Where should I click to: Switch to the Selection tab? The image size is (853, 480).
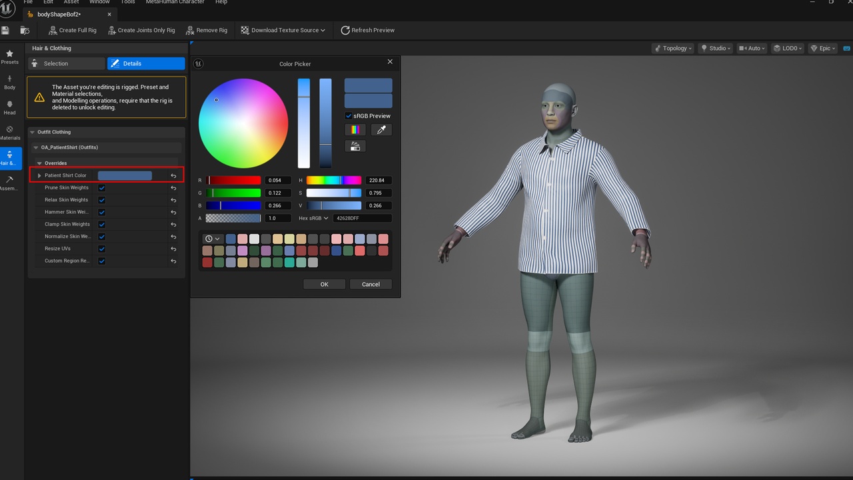[x=66, y=63]
